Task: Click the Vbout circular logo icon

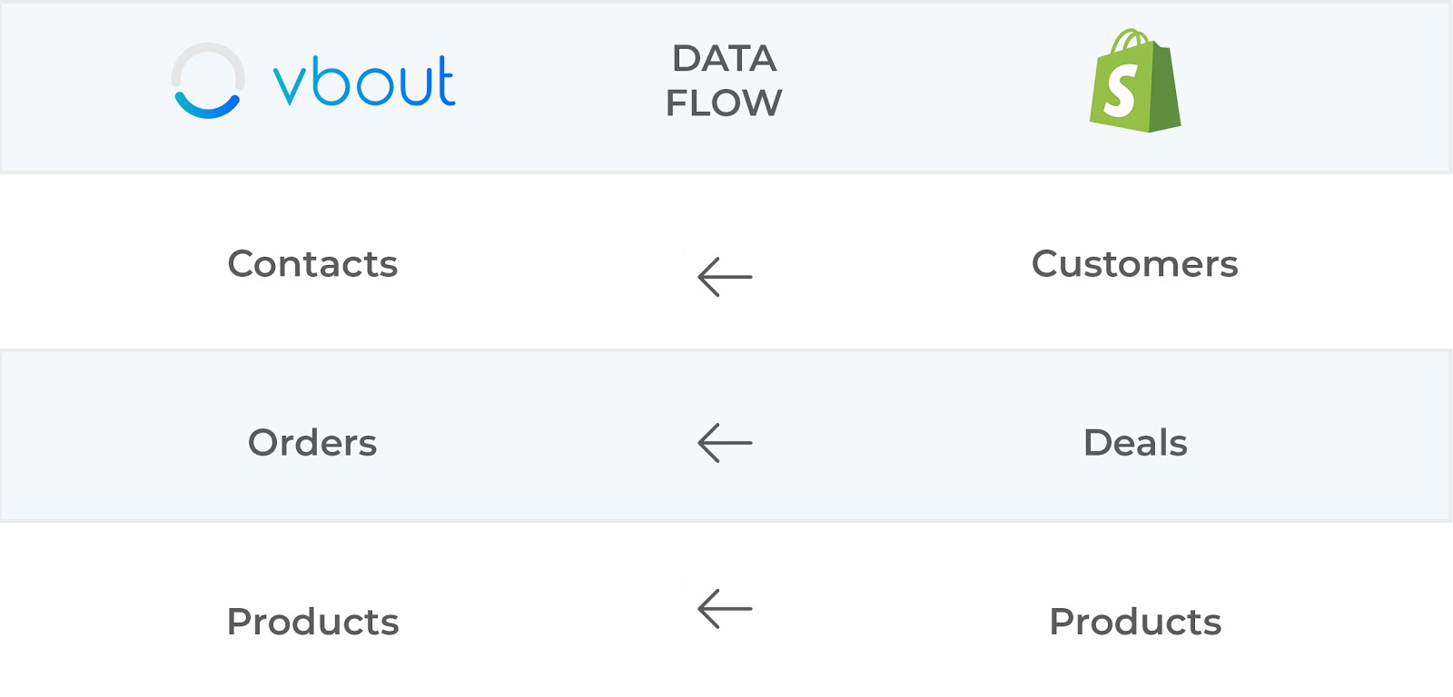Action: (208, 80)
